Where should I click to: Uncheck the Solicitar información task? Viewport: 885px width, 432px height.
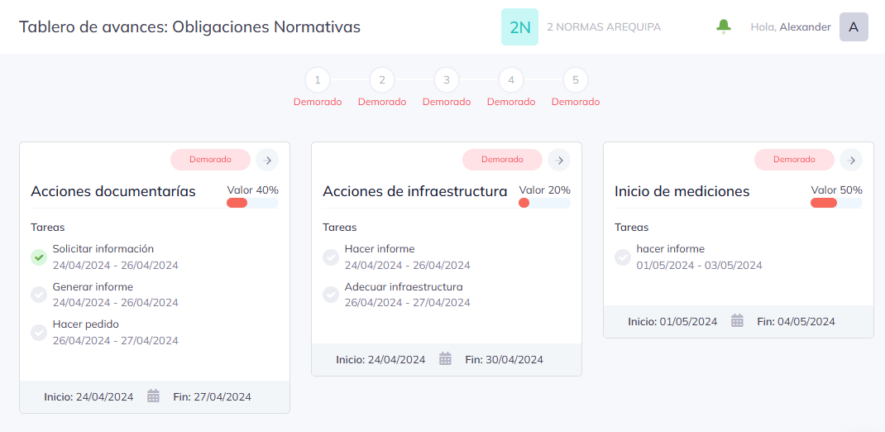[x=38, y=257]
